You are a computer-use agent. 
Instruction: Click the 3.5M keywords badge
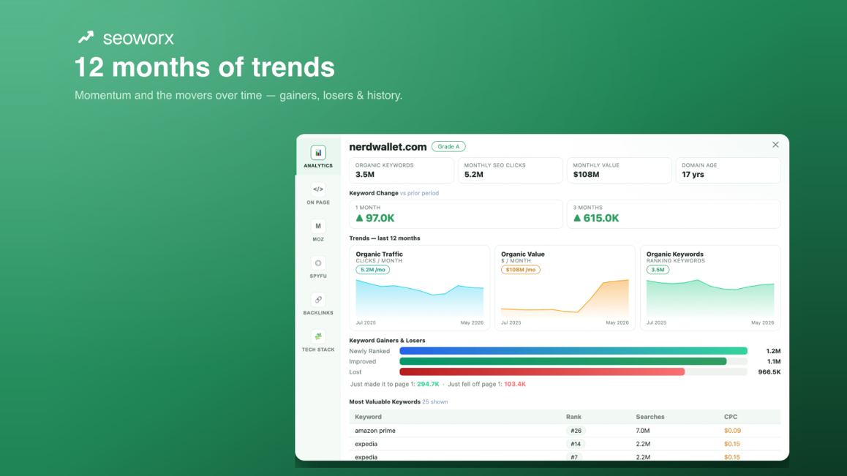(658, 270)
